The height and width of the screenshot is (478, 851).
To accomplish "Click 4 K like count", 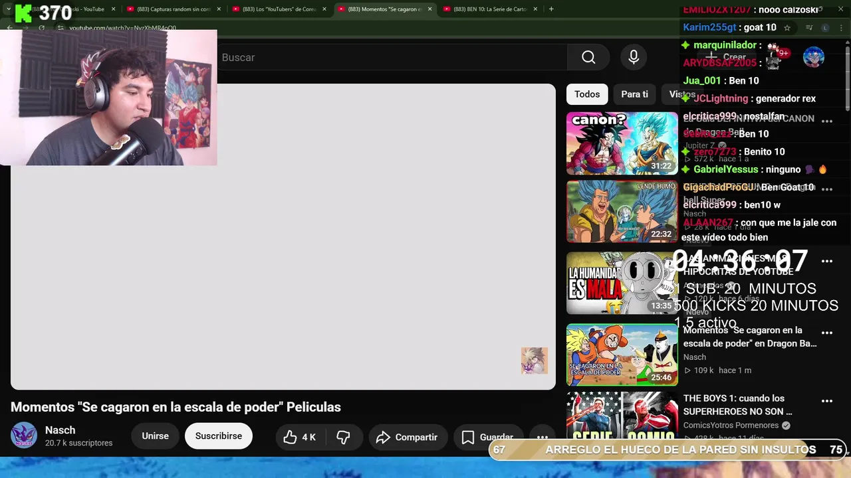I will pyautogui.click(x=308, y=437).
